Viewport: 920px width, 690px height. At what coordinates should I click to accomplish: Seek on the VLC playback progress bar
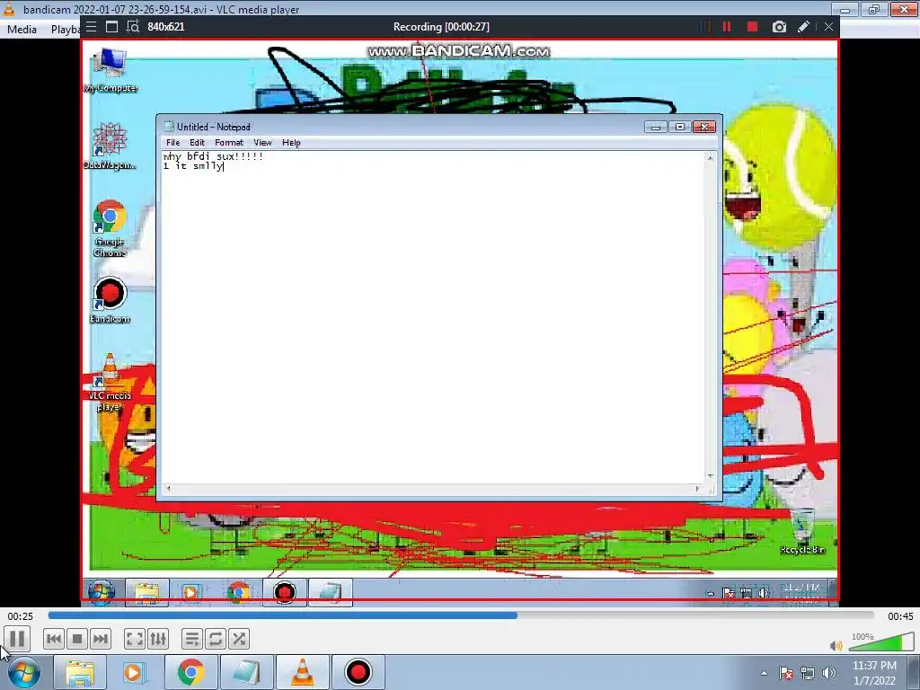click(x=461, y=615)
